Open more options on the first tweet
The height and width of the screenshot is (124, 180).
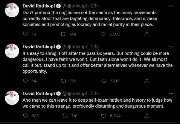[171, 6]
